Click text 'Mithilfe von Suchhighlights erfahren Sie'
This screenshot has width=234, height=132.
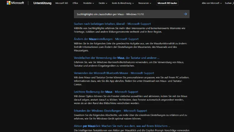point(96,28)
